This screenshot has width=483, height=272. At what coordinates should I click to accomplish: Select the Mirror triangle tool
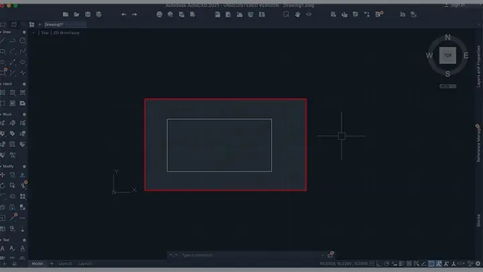(23, 175)
